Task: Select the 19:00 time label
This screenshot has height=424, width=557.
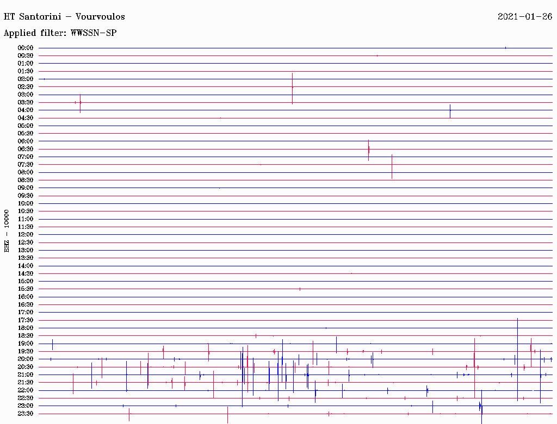Action: pyautogui.click(x=26, y=344)
